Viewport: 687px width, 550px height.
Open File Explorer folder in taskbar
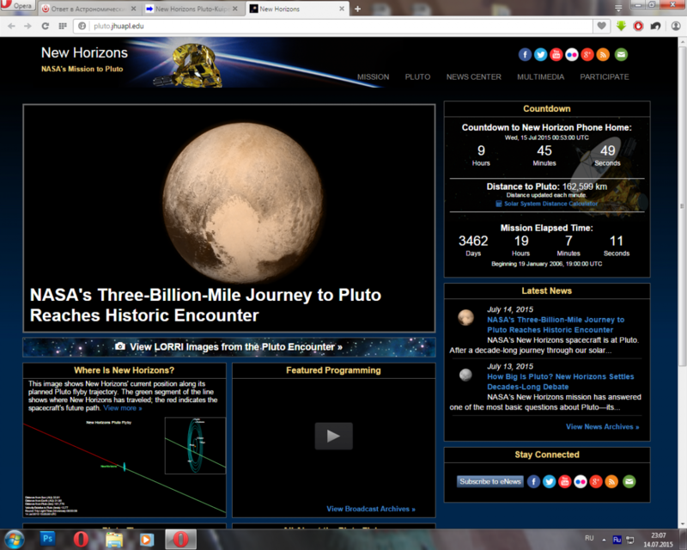pos(114,540)
